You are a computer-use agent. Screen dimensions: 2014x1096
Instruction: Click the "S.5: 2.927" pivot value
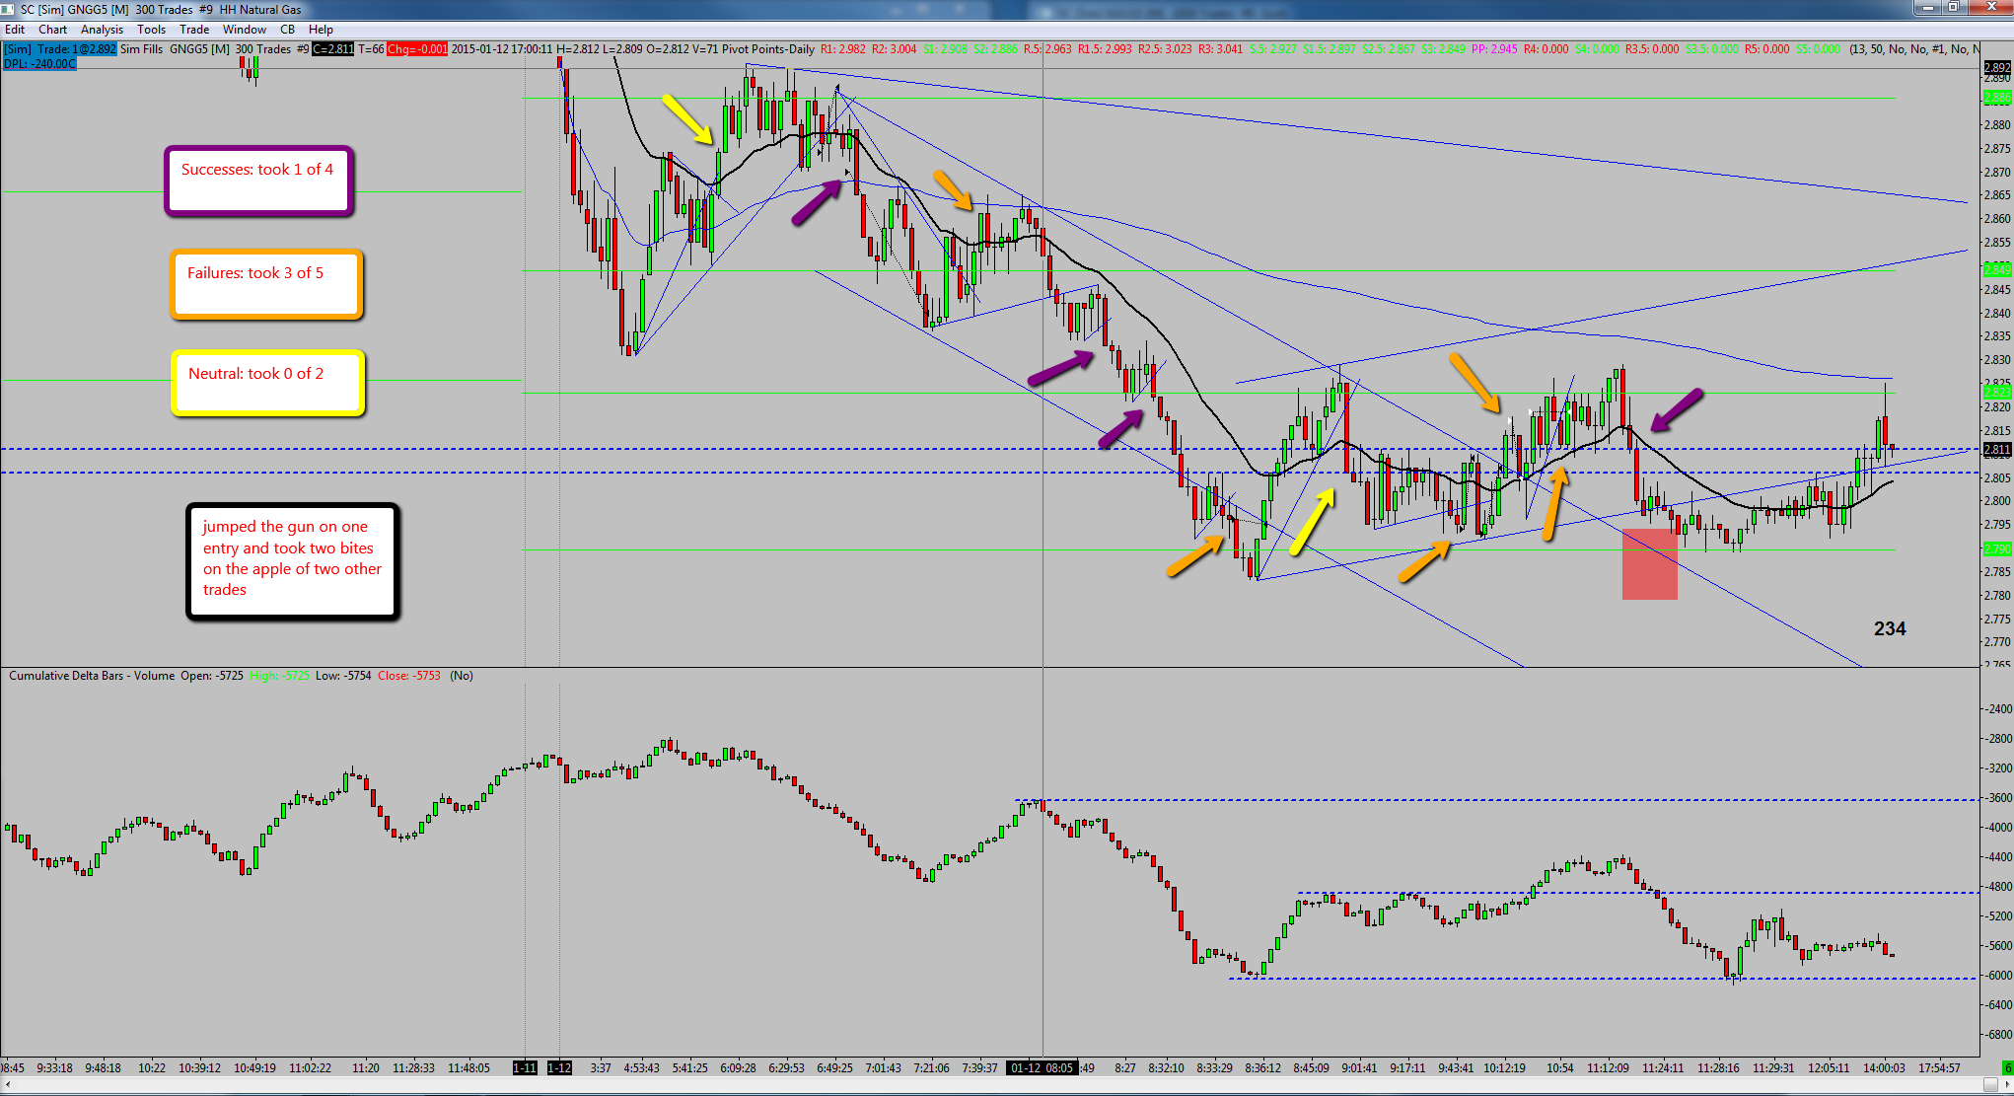tap(1273, 49)
